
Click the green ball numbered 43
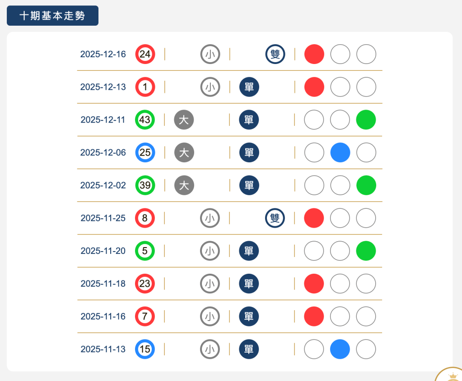pos(145,120)
